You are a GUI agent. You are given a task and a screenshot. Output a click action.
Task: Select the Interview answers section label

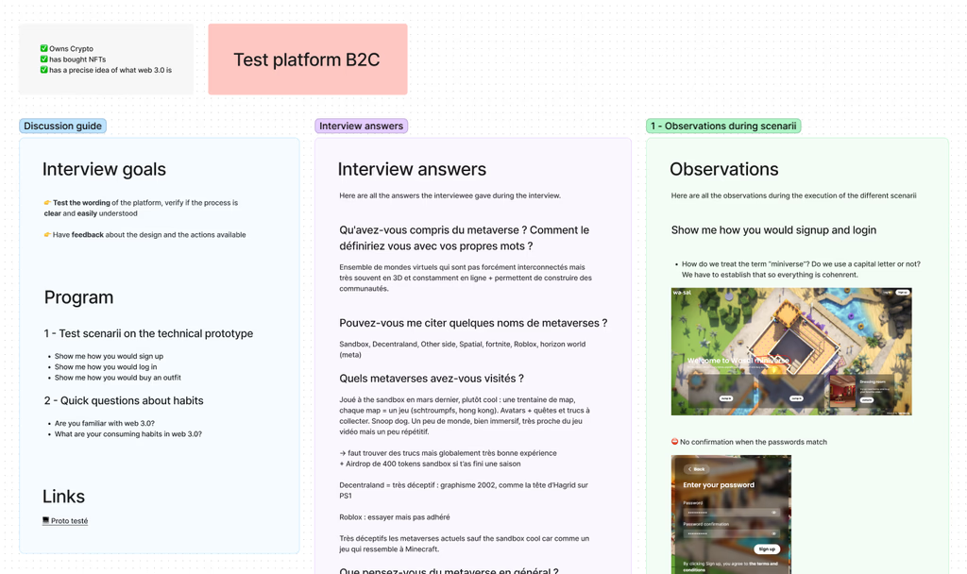point(361,126)
